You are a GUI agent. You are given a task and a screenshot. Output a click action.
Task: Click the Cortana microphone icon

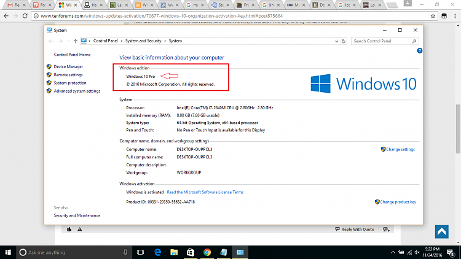(125, 252)
